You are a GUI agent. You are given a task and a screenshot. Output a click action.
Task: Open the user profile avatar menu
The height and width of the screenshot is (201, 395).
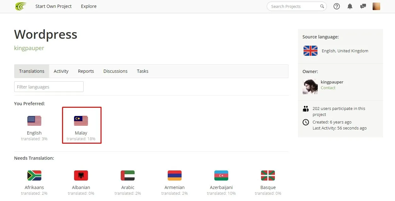(376, 6)
